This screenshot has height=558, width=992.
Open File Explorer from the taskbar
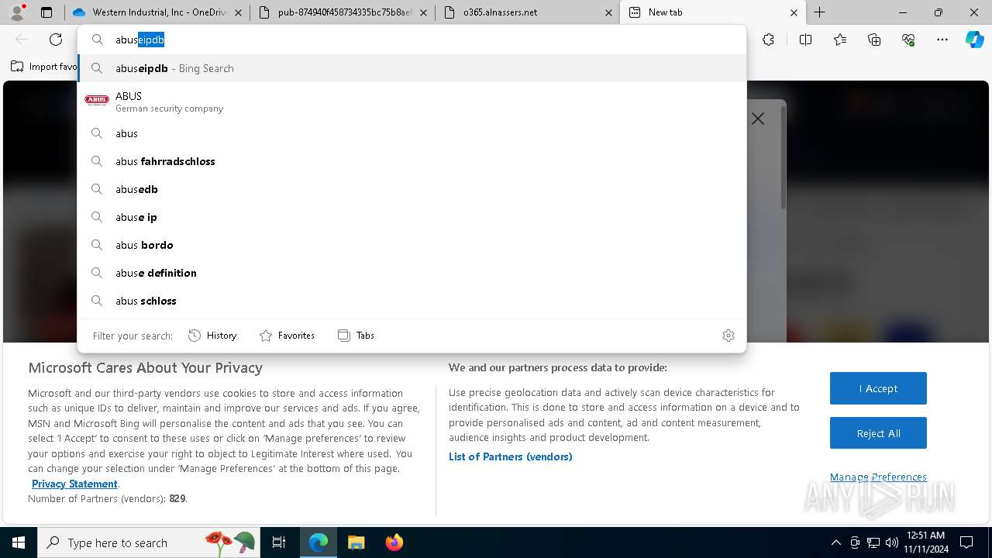click(356, 542)
